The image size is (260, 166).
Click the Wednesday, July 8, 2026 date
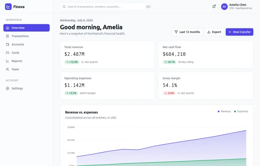pyautogui.click(x=76, y=20)
